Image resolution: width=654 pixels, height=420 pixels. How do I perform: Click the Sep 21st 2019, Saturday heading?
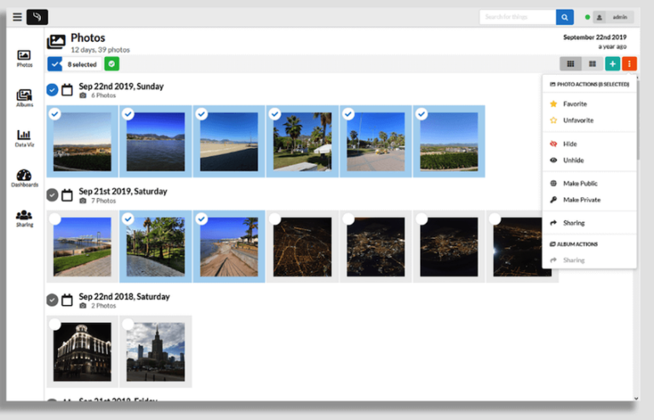(x=123, y=191)
